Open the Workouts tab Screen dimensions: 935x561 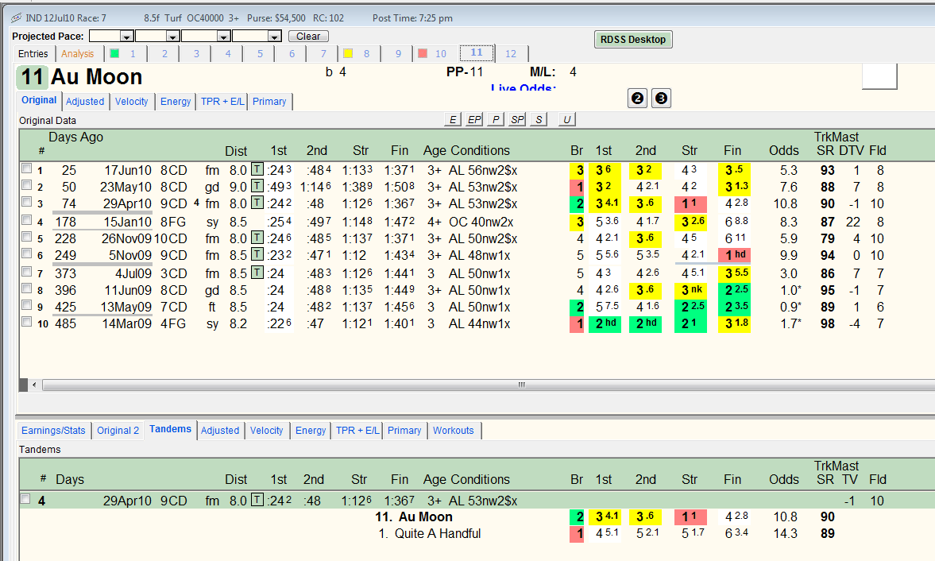pos(453,431)
